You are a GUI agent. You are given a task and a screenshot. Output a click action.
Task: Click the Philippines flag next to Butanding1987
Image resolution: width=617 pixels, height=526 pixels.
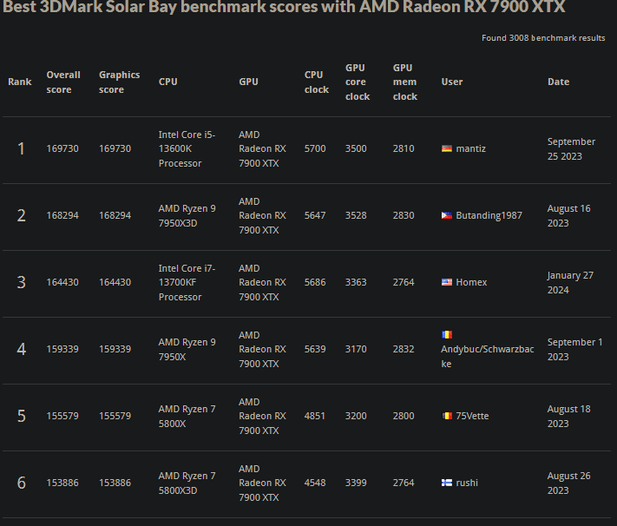coord(447,216)
